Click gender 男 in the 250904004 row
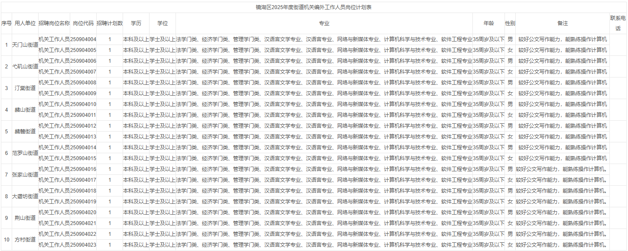The height and width of the screenshot is (251, 628). click(510, 39)
